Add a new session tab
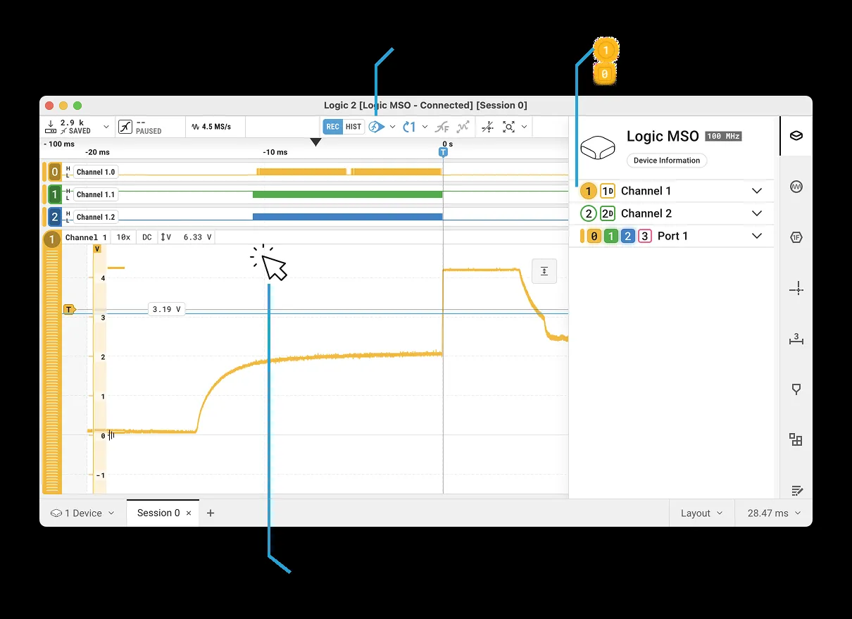This screenshot has width=852, height=619. [210, 513]
